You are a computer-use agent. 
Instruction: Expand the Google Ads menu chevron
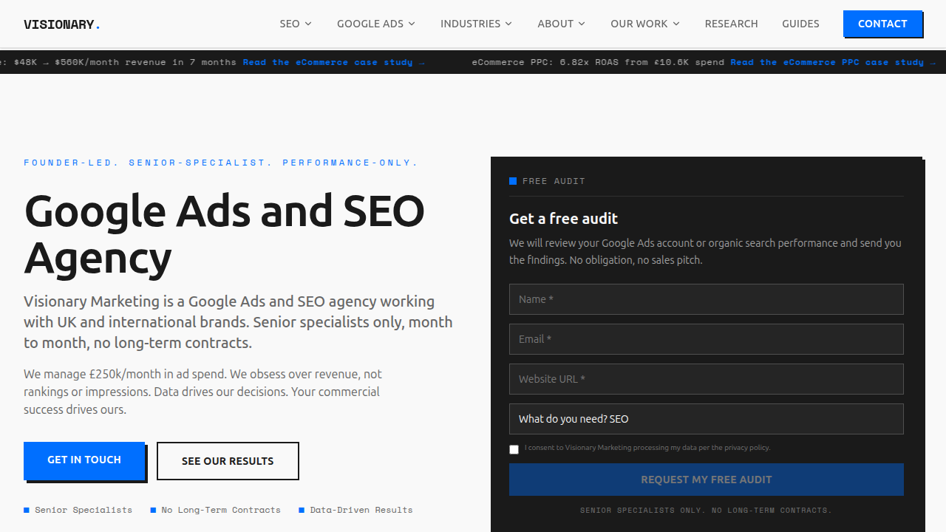[412, 24]
